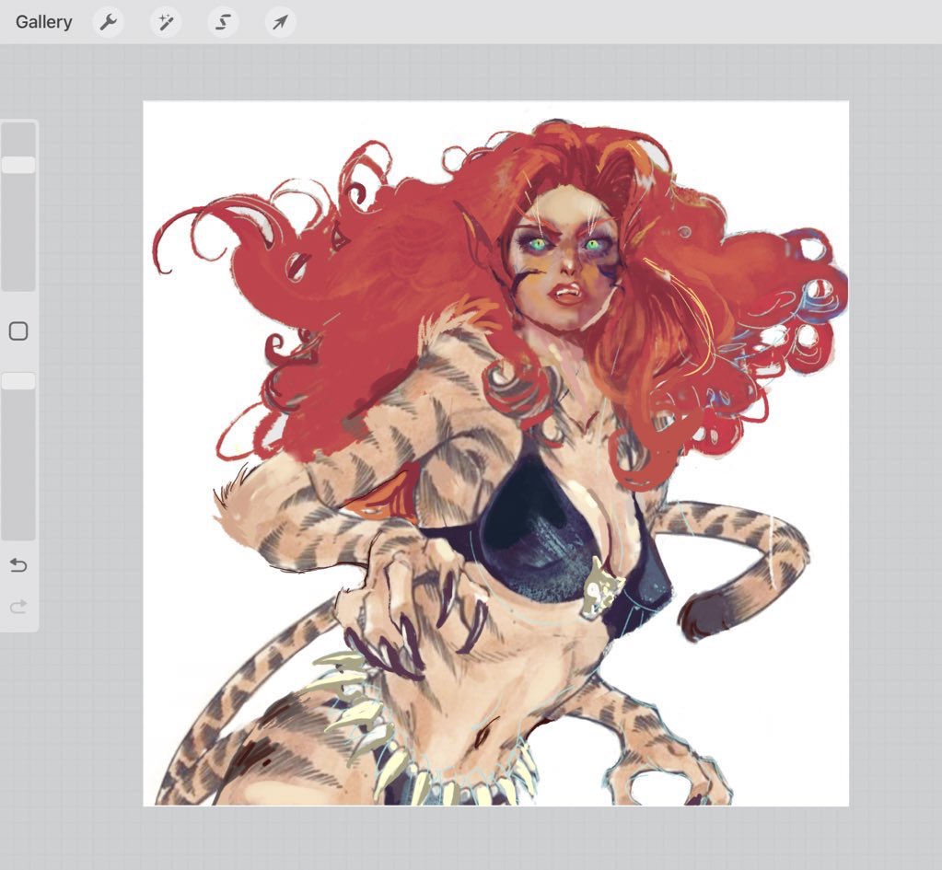Open the Actions wrench menu
942x870 pixels.
click(x=109, y=22)
